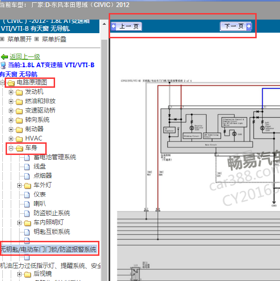Select the 电路原理图 folder icon
Screen dimensions: 280x281
pyautogui.click(x=11, y=83)
